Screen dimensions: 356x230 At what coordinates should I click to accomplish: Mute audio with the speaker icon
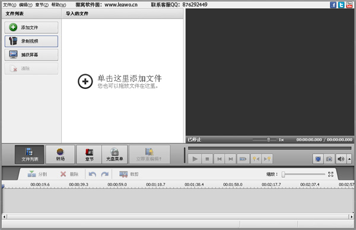tap(341, 159)
